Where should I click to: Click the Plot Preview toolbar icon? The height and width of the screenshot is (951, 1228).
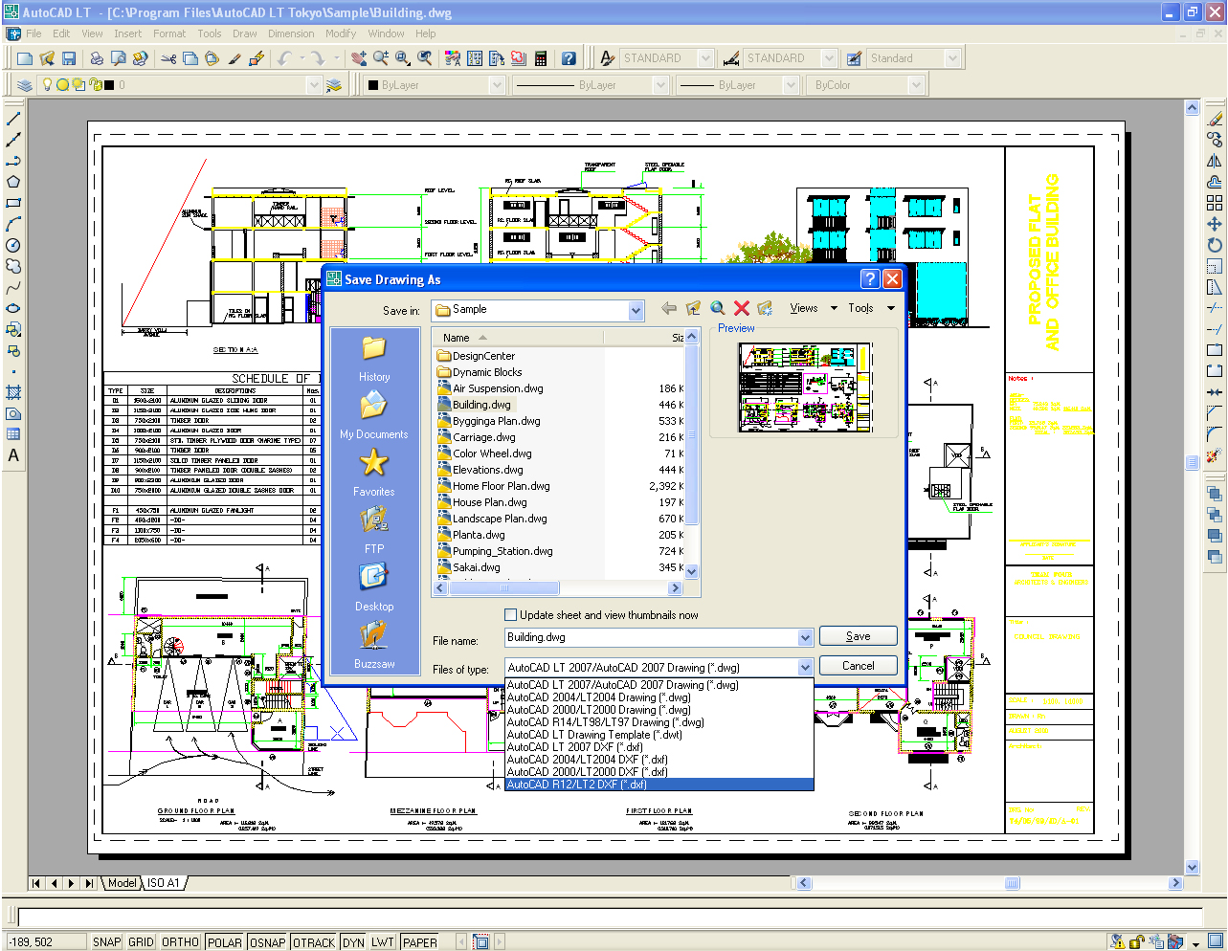coord(119,58)
